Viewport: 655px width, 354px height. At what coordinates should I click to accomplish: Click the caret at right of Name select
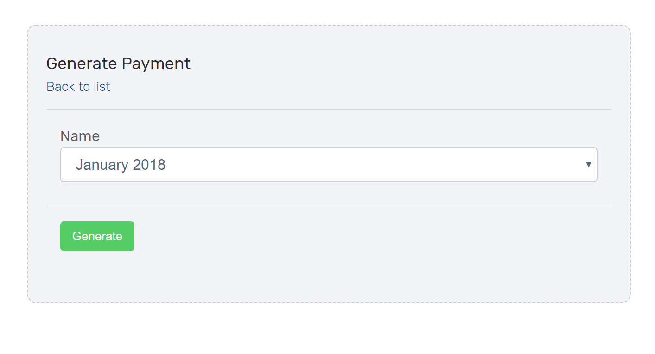tap(588, 165)
